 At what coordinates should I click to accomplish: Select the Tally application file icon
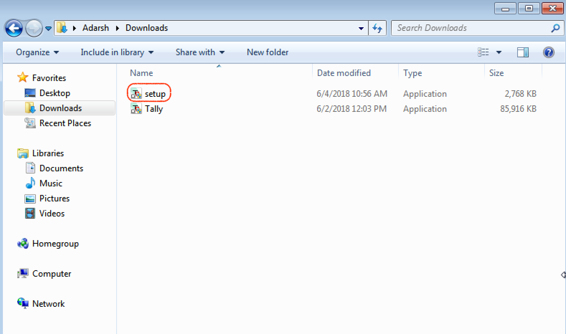click(136, 109)
